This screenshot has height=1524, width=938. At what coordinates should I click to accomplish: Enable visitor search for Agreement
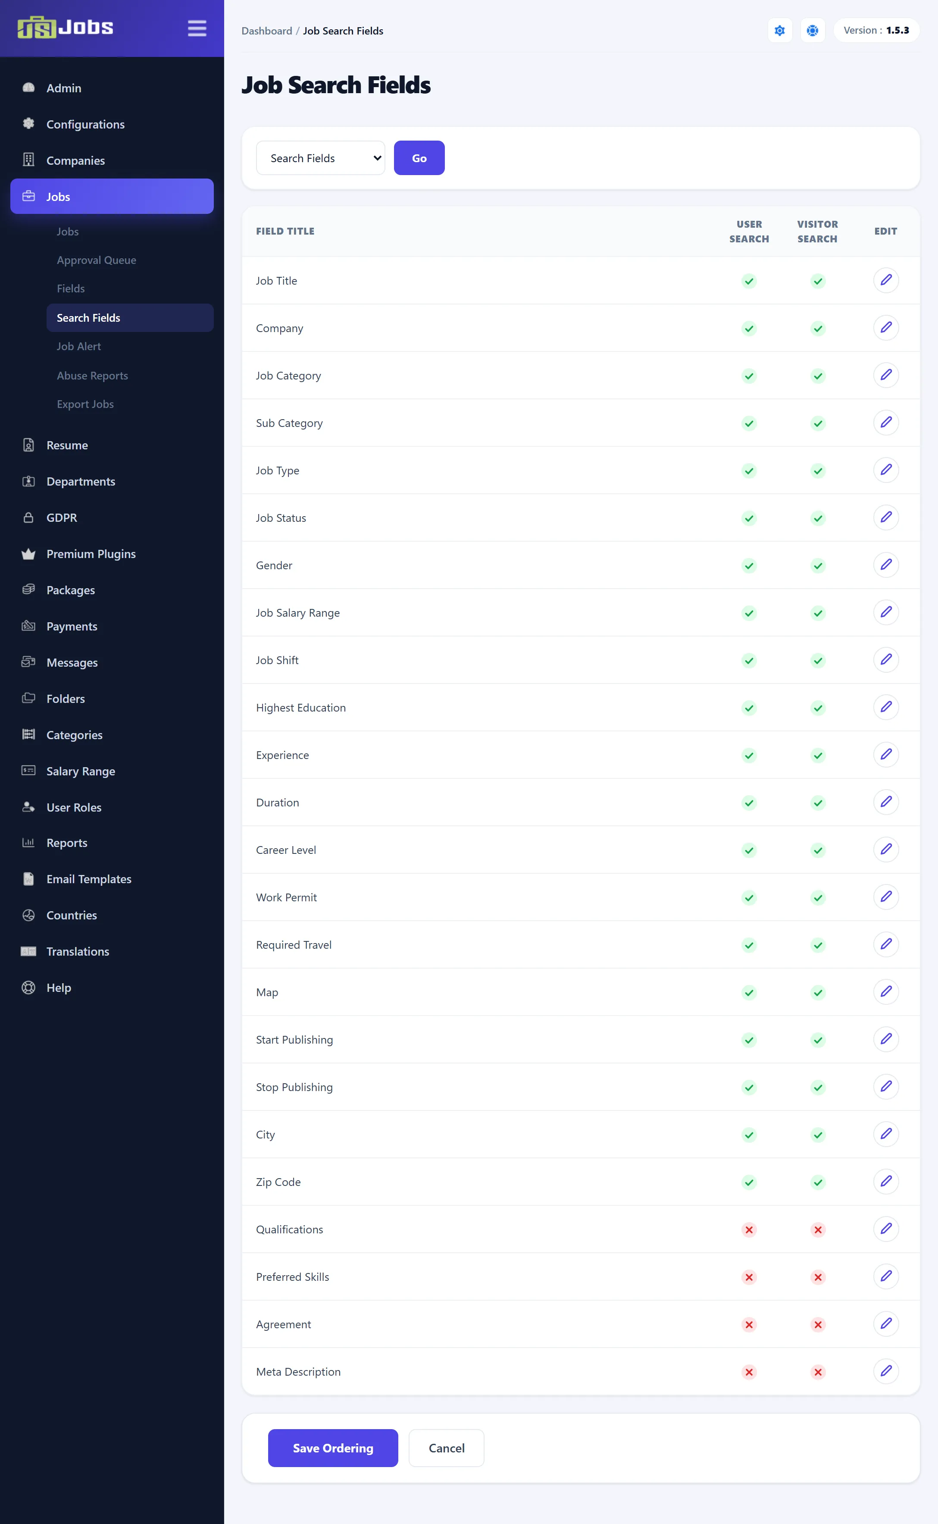(x=818, y=1325)
